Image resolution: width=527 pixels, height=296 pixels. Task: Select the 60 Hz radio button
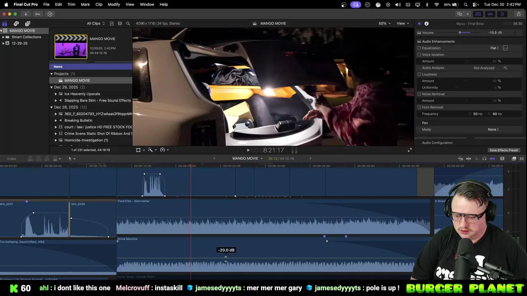coord(490,114)
